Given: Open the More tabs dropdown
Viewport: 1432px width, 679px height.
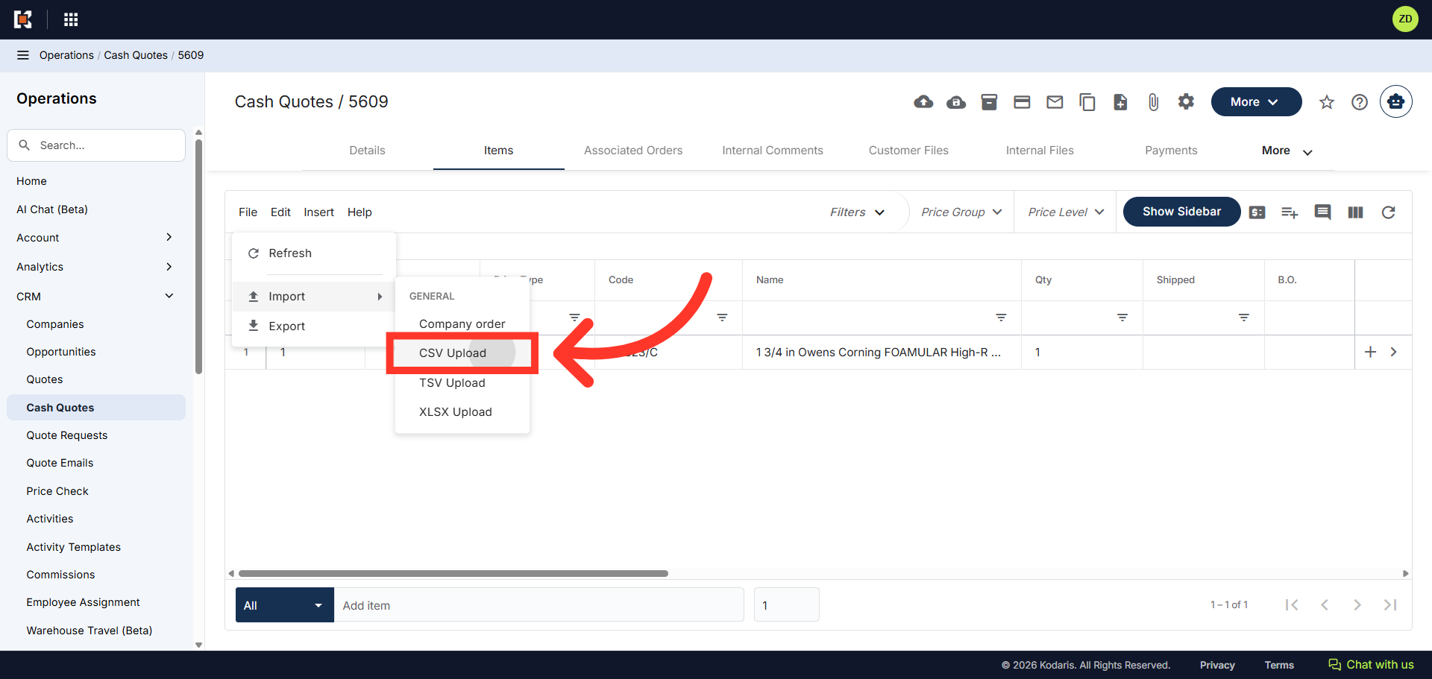Looking at the screenshot, I should pos(1287,151).
